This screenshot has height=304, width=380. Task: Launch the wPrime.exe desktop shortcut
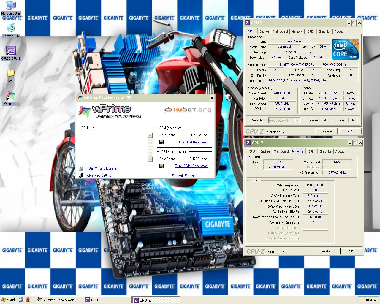(11, 98)
